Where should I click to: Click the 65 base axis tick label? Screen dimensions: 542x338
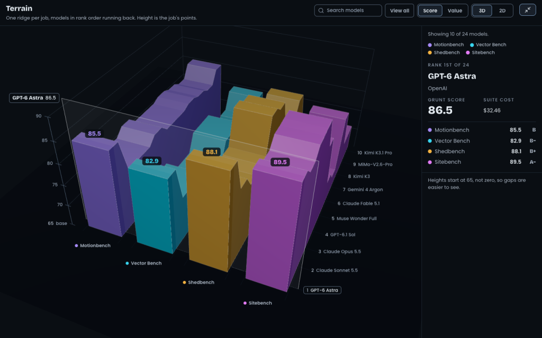point(57,223)
